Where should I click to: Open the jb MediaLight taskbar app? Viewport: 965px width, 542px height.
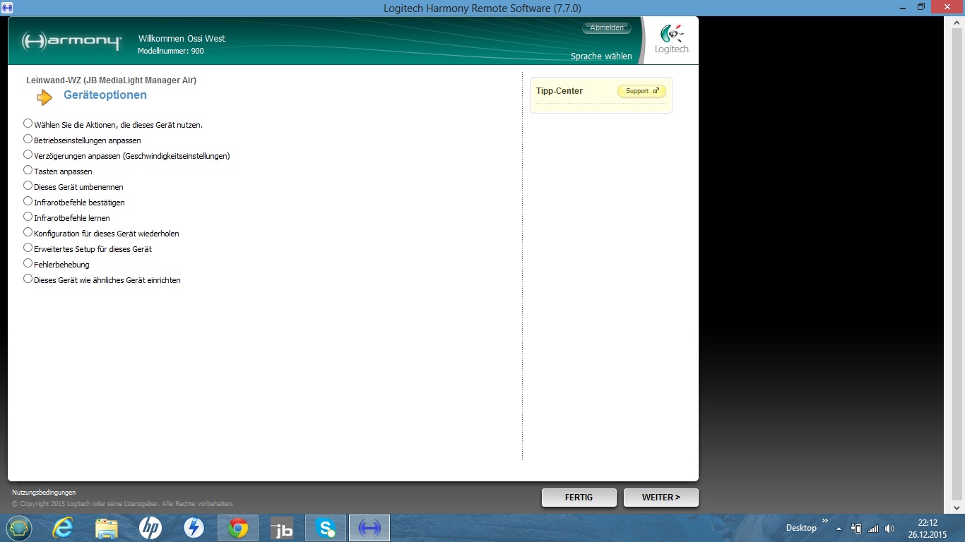[282, 528]
